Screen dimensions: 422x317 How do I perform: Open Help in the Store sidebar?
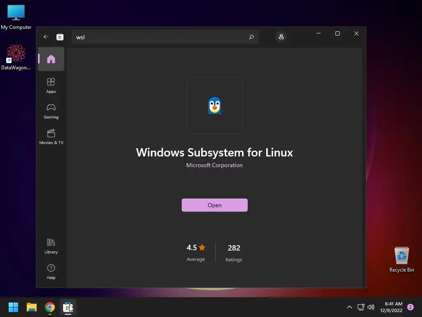tap(51, 272)
